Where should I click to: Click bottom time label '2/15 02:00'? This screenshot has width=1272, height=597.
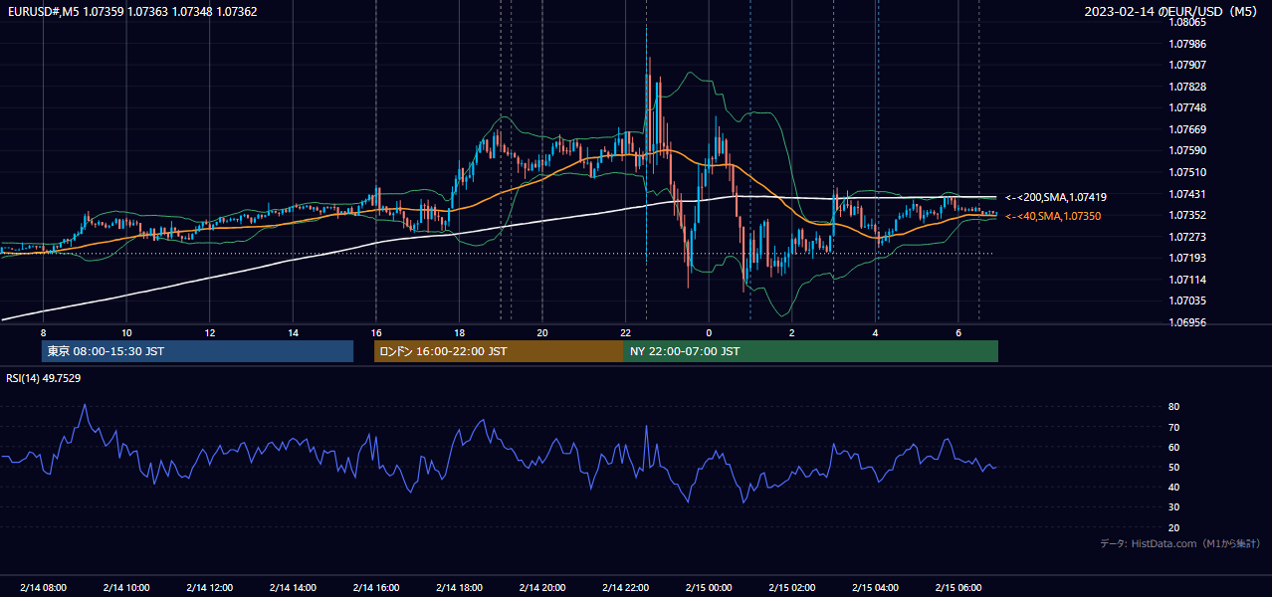coord(792,587)
